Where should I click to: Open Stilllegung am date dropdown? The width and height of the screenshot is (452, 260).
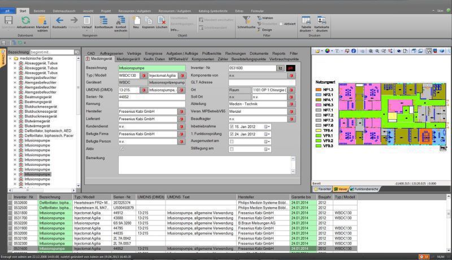click(267, 149)
